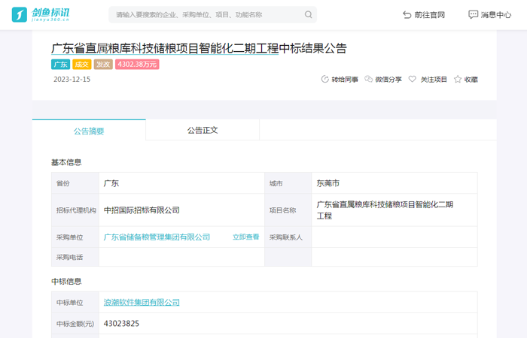Open the 广东省储备粮管理集团有限公司 link
This screenshot has height=338, width=527.
click(x=157, y=237)
